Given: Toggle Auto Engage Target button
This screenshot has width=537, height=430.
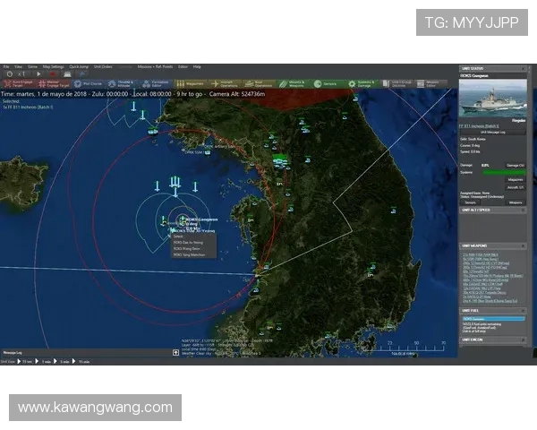Looking at the screenshot, I should click(16, 83).
